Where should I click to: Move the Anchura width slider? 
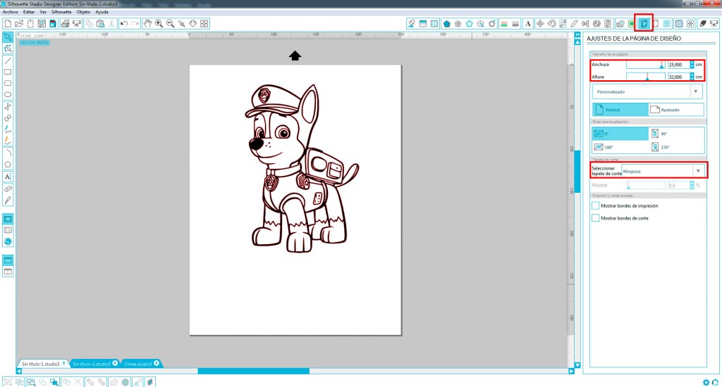(661, 65)
